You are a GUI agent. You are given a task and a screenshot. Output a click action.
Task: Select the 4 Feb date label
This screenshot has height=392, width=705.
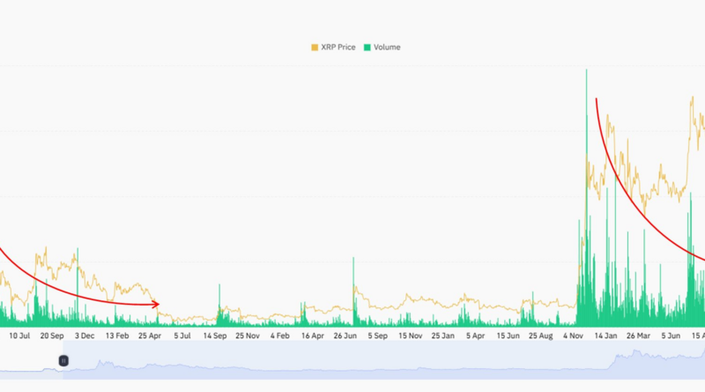(282, 336)
